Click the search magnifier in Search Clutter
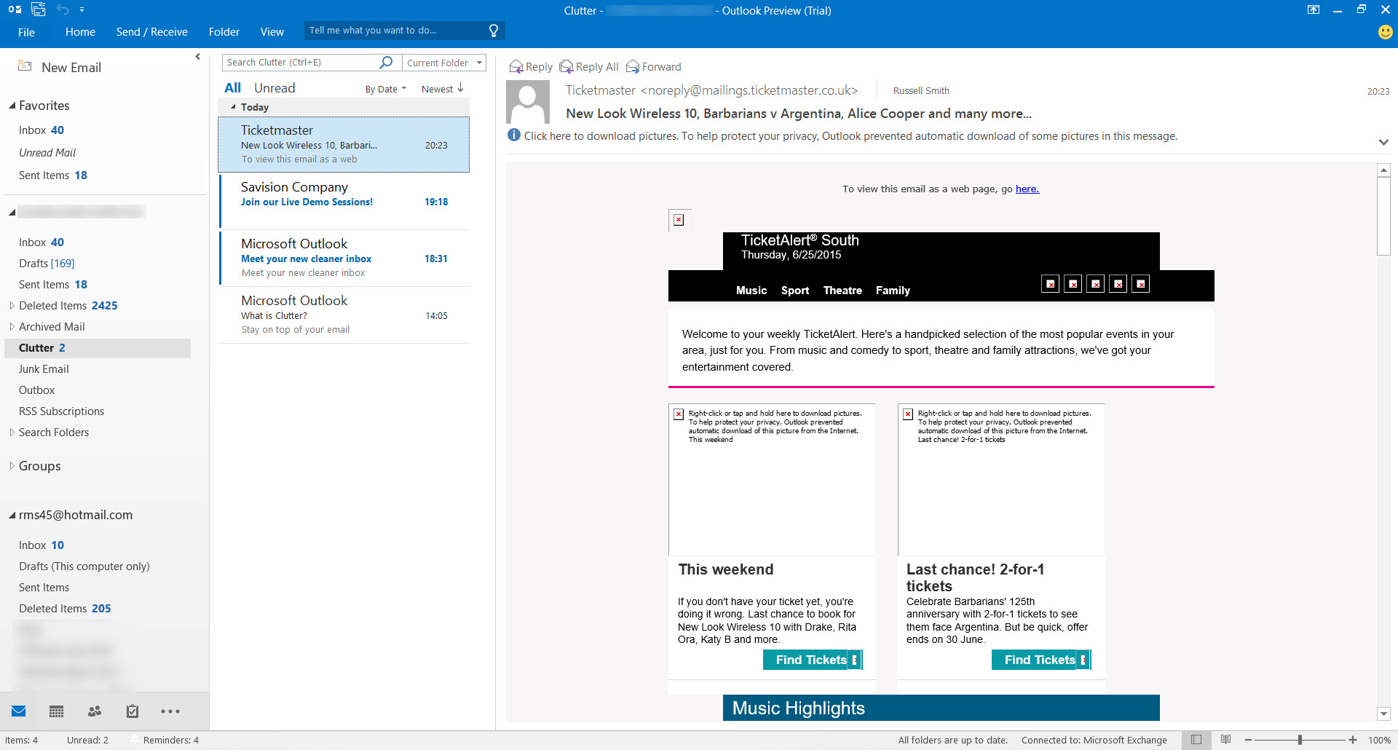 click(x=386, y=62)
